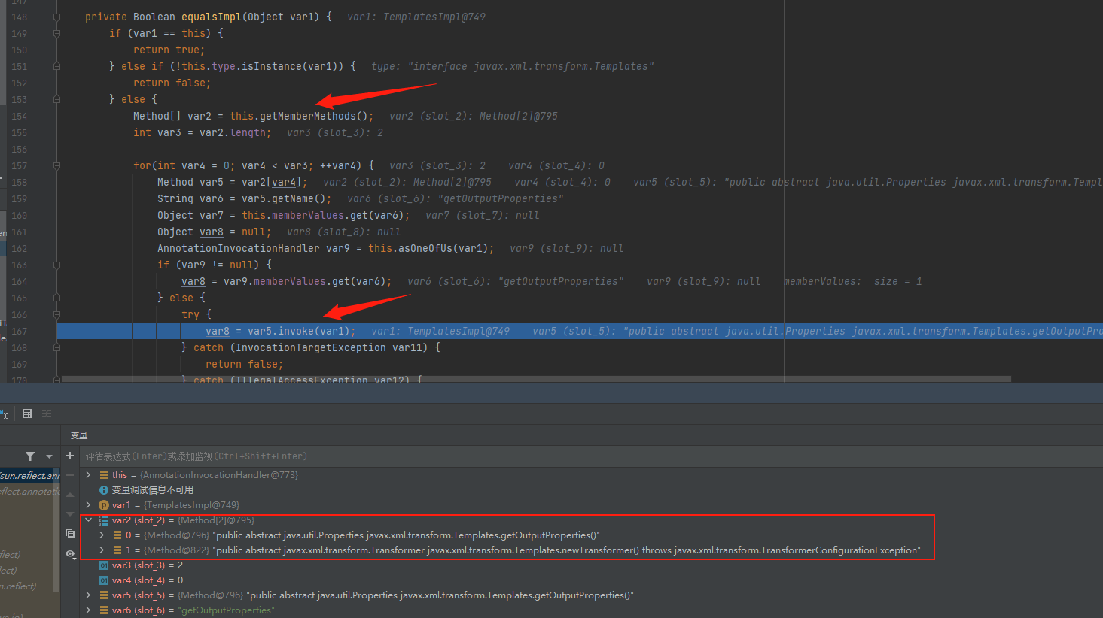Viewport: 1103px width, 618px height.
Task: Collapse the var2 (slot_2) Method array
Action: pyautogui.click(x=89, y=520)
